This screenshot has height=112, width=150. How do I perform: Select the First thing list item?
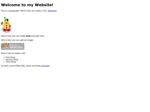[x=10, y=57]
